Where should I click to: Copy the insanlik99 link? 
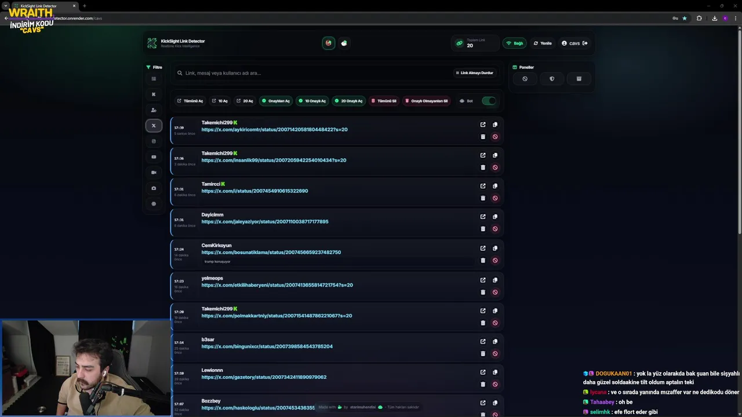coord(495,155)
